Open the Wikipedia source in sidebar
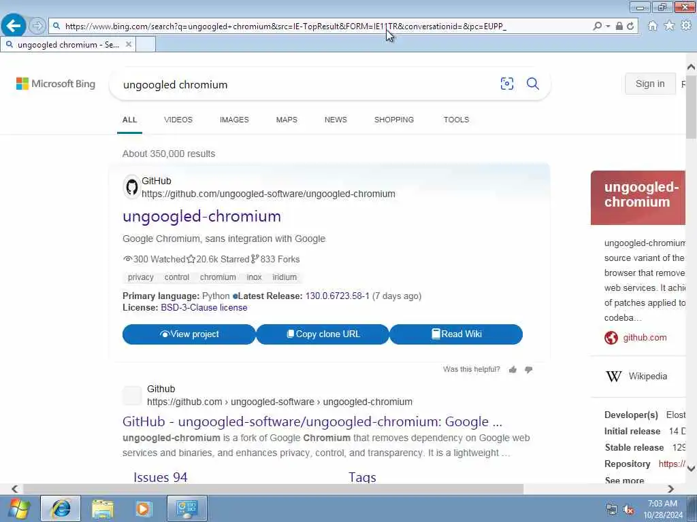This screenshot has width=697, height=522. pos(648,376)
